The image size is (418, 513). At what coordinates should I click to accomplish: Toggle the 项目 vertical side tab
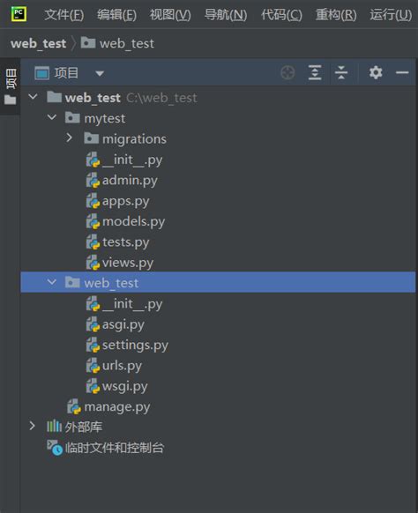(x=11, y=78)
